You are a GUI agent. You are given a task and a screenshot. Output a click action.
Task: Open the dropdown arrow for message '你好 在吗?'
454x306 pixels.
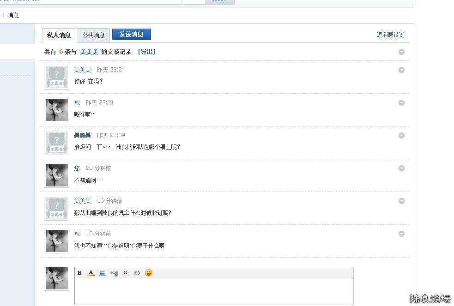coord(401,70)
